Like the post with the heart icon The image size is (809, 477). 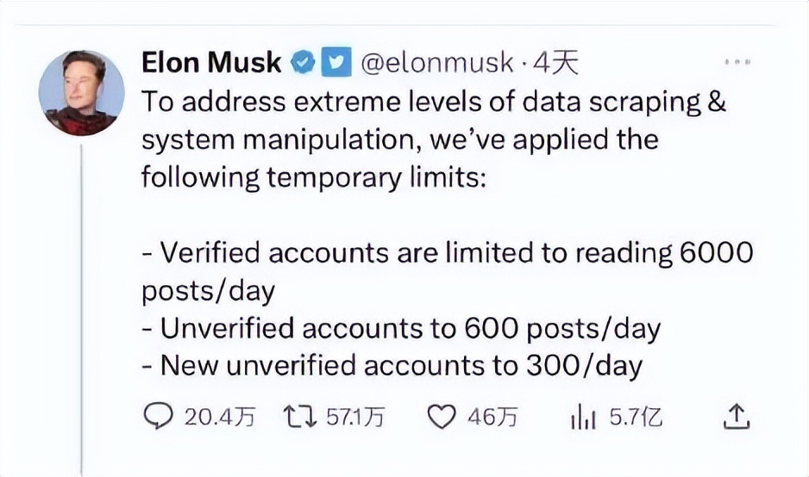(x=442, y=418)
